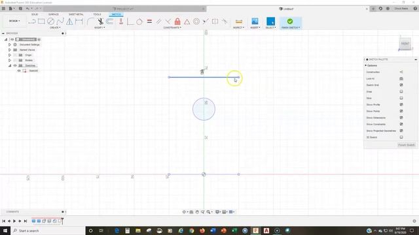Click the Inspect measure icon
The image size is (419, 235).
[x=238, y=22]
